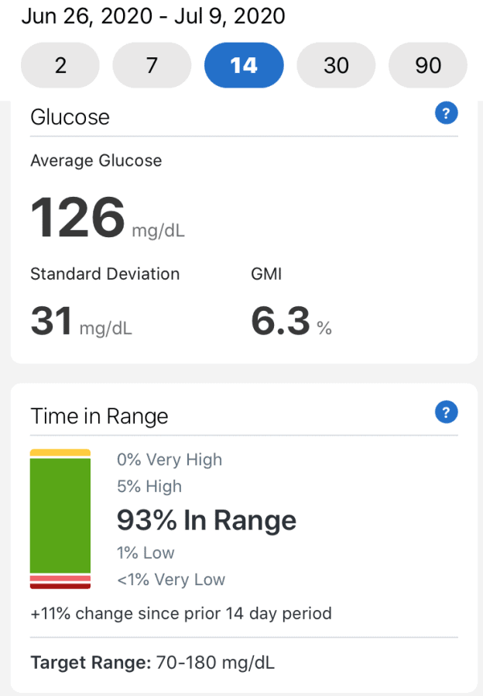The width and height of the screenshot is (483, 696).
Task: Expand the Time in Range section header
Action: [99, 416]
